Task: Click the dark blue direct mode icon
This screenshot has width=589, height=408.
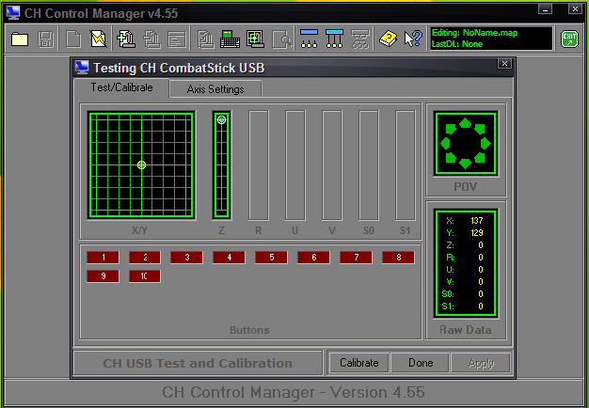Action: (310, 39)
